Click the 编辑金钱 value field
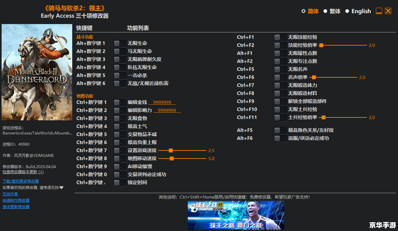The width and height of the screenshot is (398, 231). (x=162, y=102)
